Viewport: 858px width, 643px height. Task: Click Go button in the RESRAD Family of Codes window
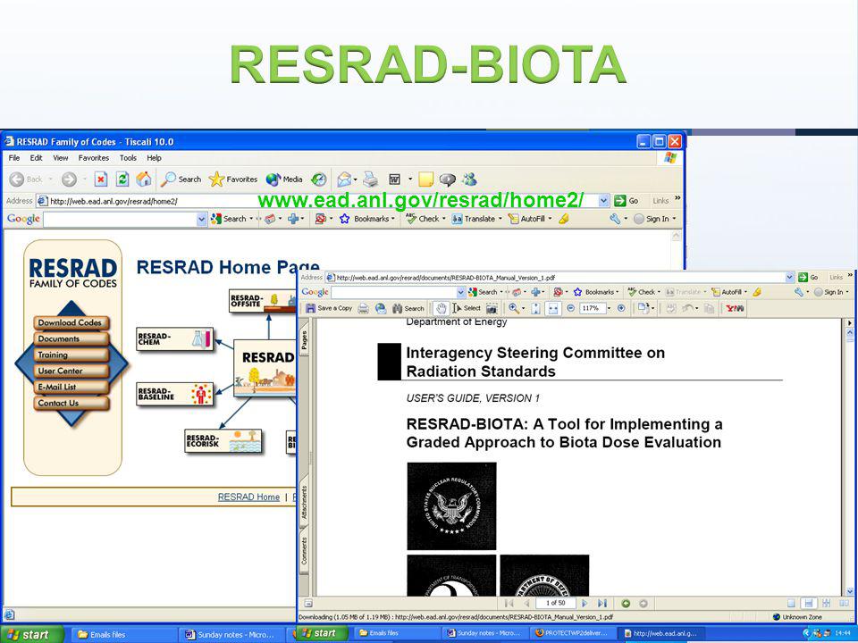(627, 201)
